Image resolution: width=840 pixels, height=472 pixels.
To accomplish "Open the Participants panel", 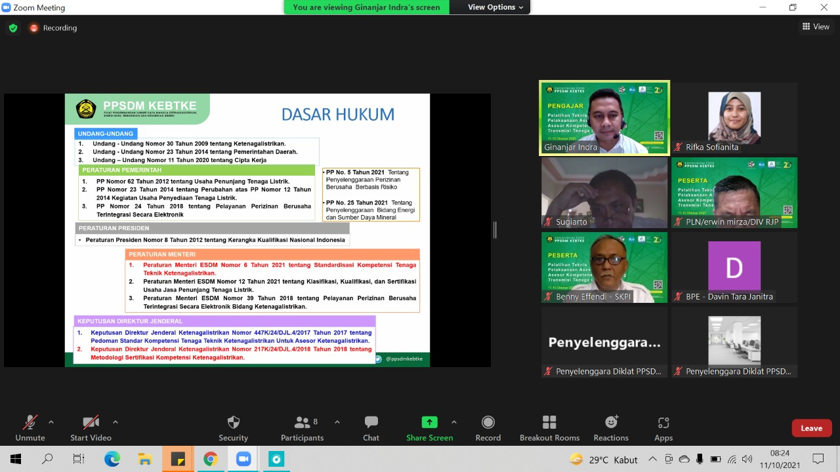I will [x=302, y=428].
